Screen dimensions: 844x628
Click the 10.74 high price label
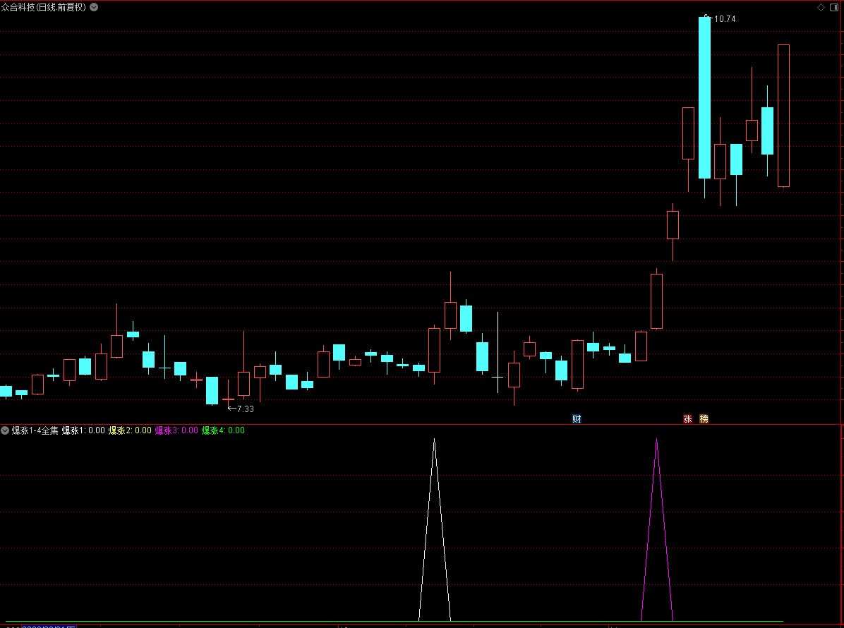725,19
